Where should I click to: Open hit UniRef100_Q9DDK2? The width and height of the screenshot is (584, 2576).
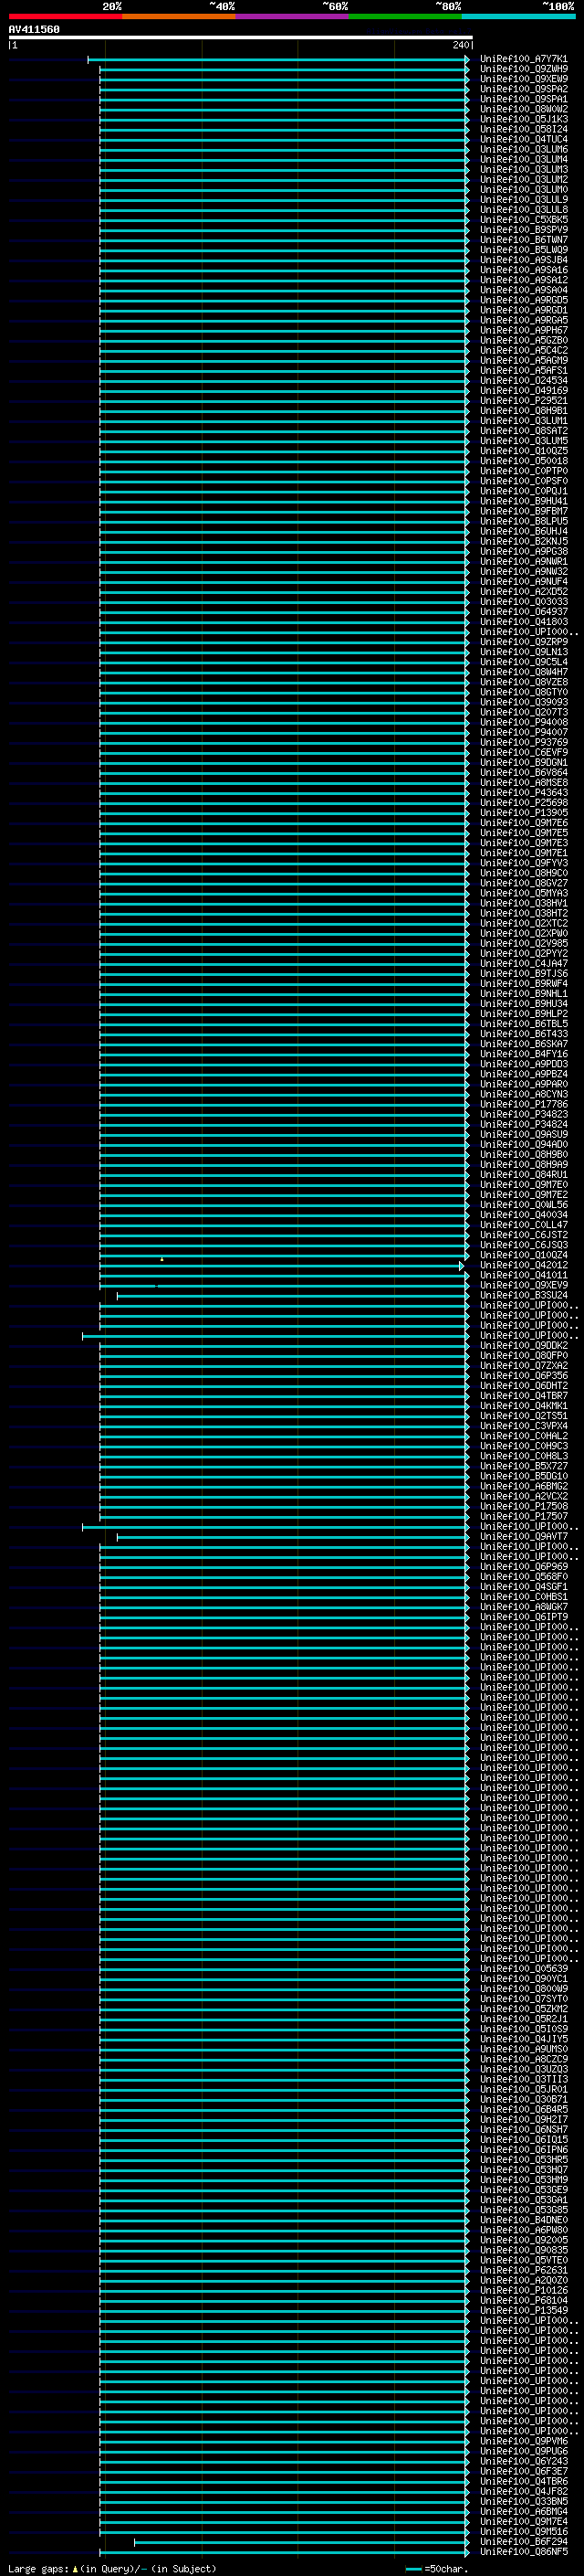(523, 1345)
